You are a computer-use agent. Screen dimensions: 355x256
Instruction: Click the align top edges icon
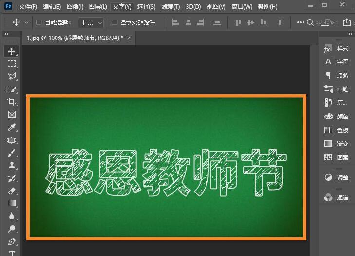tap(238, 22)
